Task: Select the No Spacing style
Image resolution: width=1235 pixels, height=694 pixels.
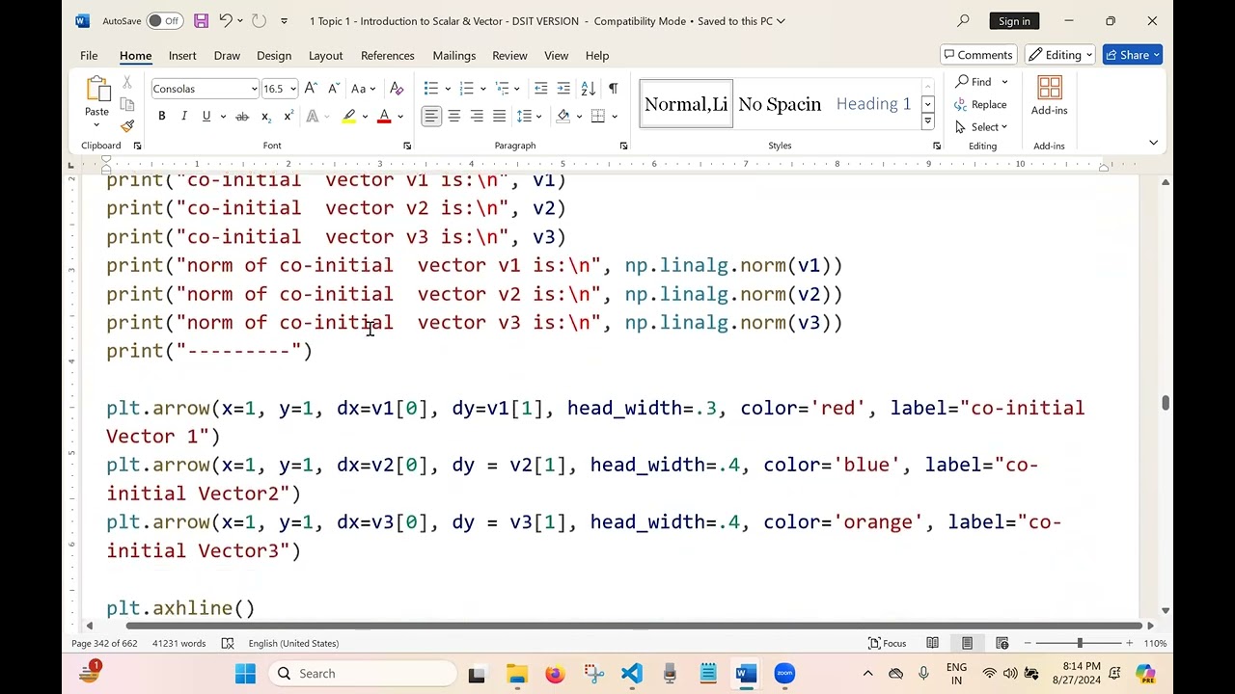Action: click(780, 104)
